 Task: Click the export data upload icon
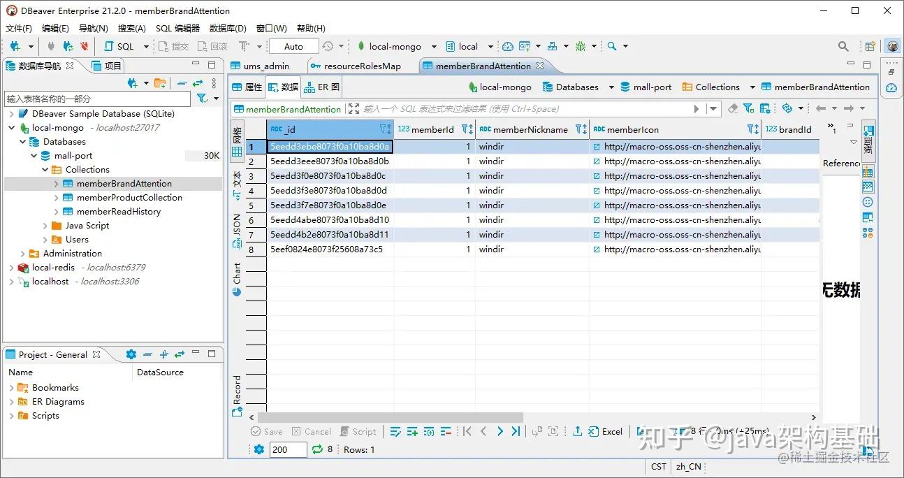pyautogui.click(x=578, y=432)
